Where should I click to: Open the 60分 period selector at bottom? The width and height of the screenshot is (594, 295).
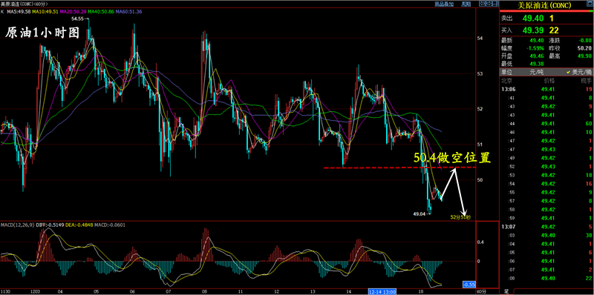(480, 292)
